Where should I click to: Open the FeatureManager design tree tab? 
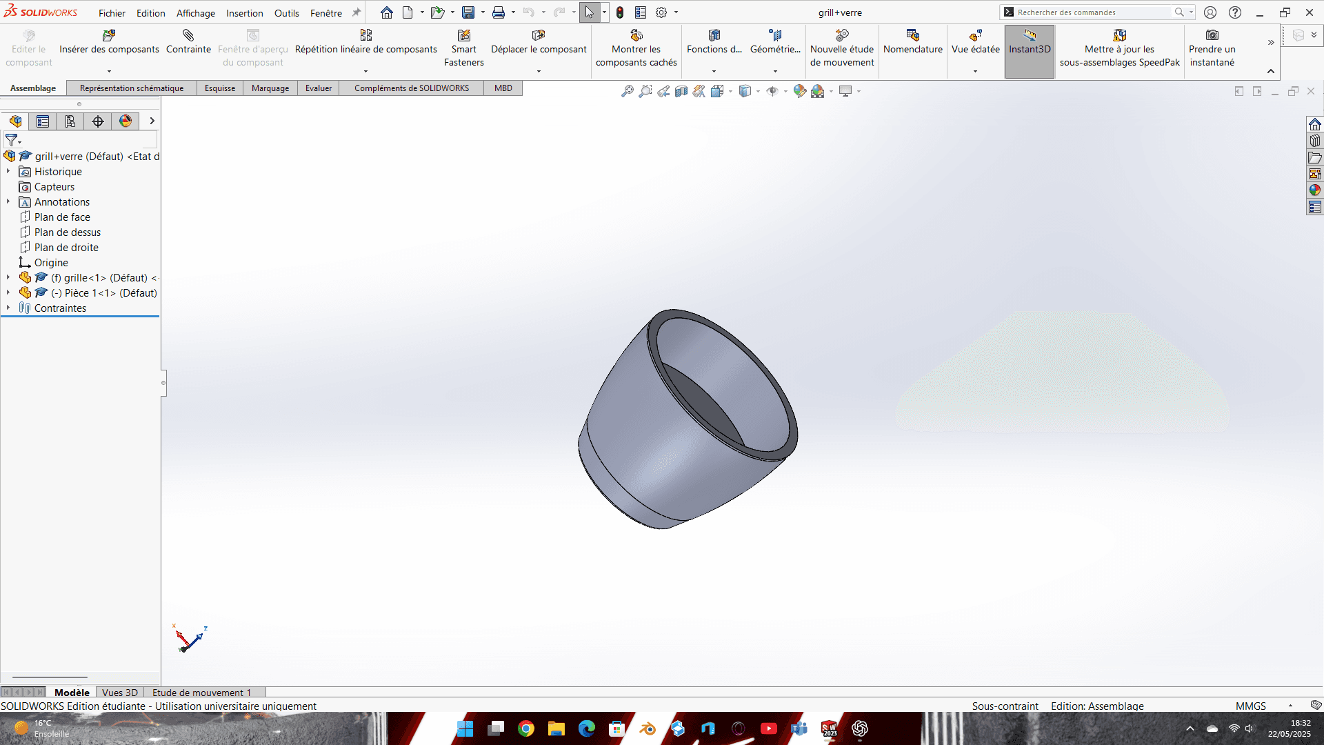tap(15, 121)
